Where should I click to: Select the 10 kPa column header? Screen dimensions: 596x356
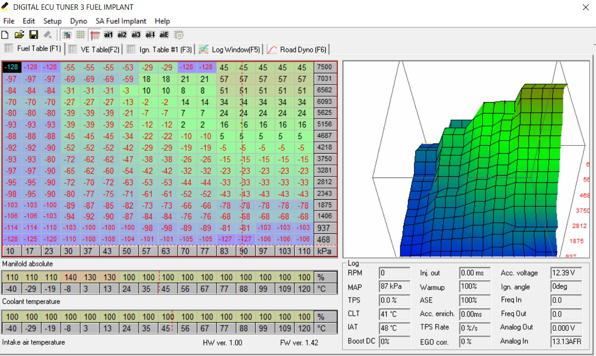(11, 251)
